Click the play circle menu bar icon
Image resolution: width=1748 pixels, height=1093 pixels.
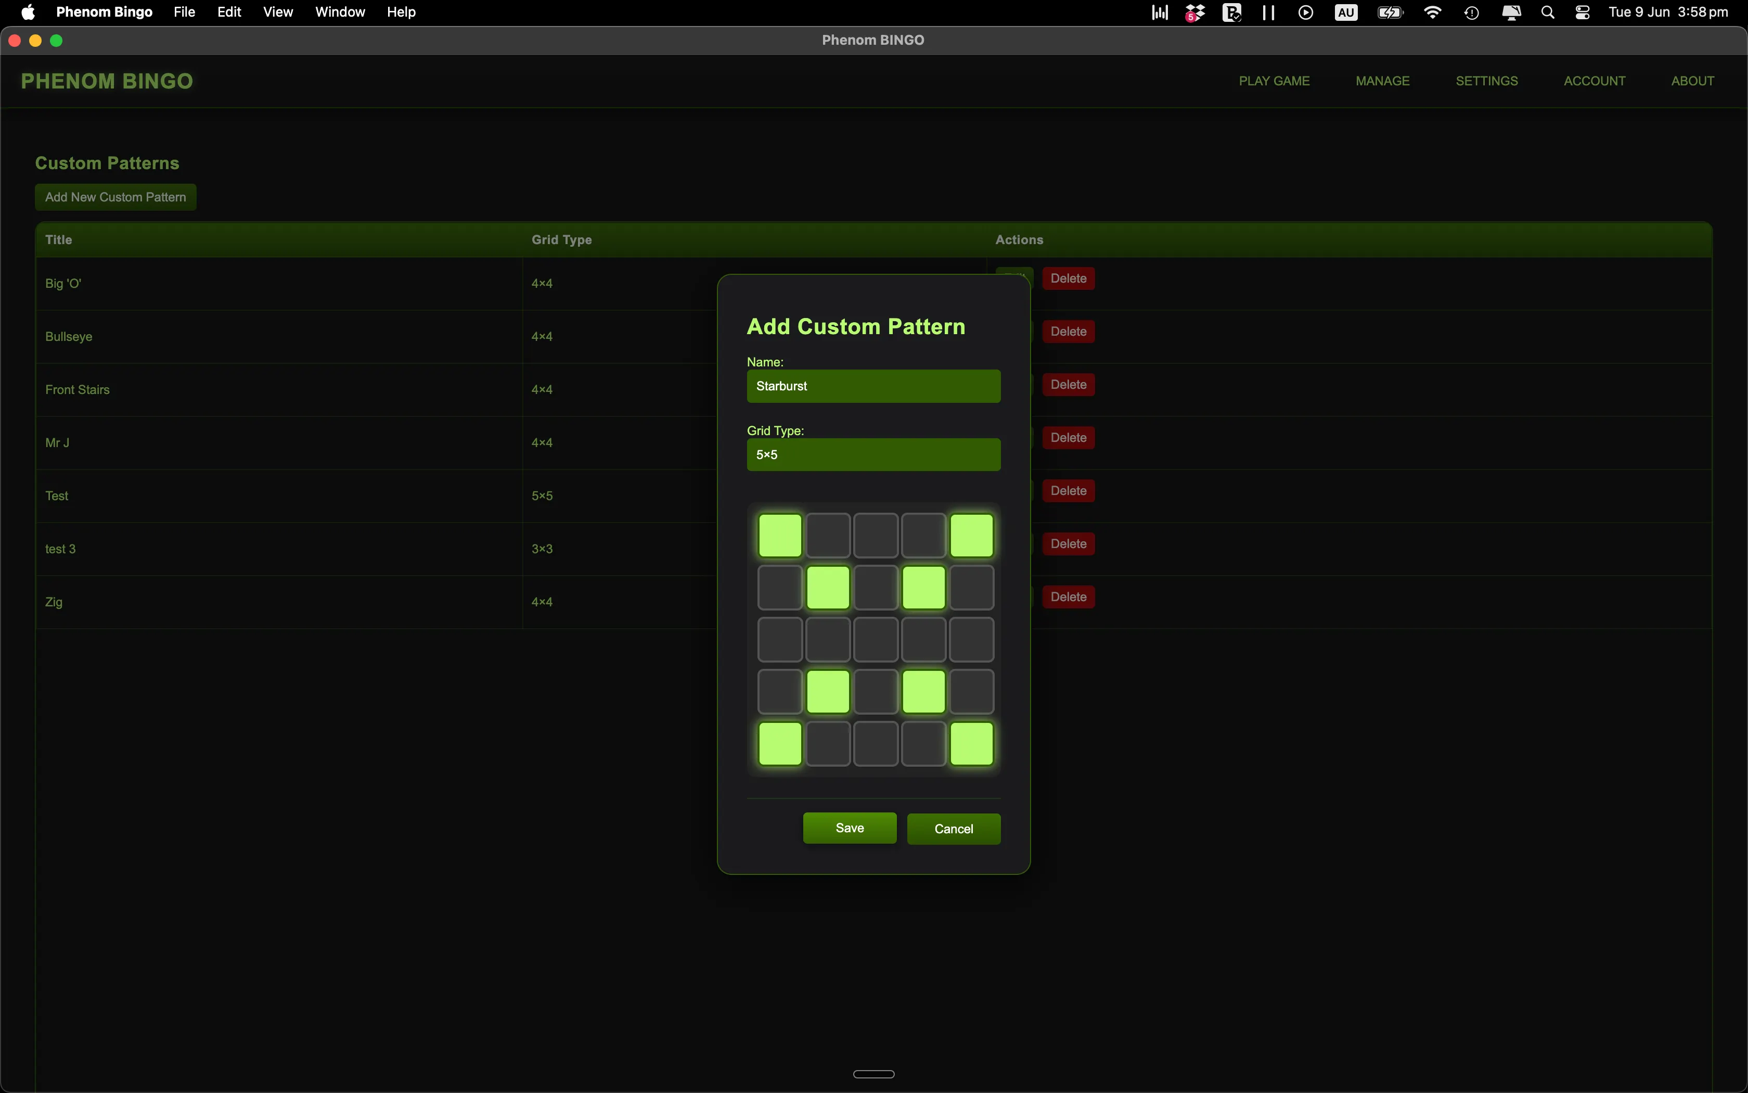[x=1305, y=12]
